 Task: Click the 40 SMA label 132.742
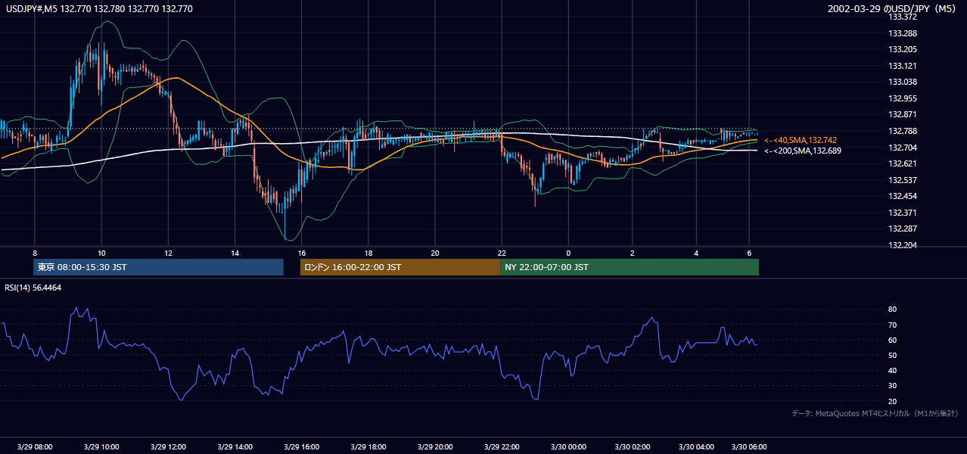pyautogui.click(x=801, y=140)
